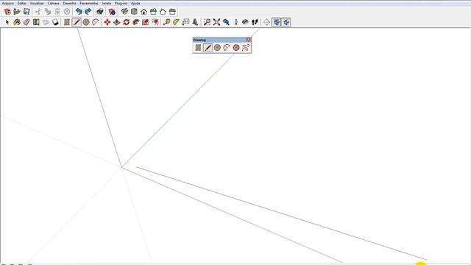
Task: Click Zoom Extents crossed arrows icon
Action: (x=216, y=22)
